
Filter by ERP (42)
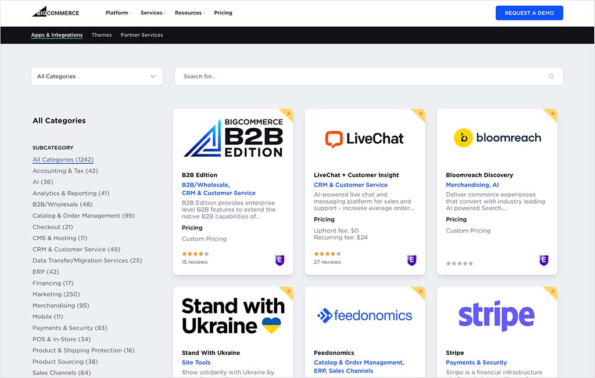tap(46, 272)
